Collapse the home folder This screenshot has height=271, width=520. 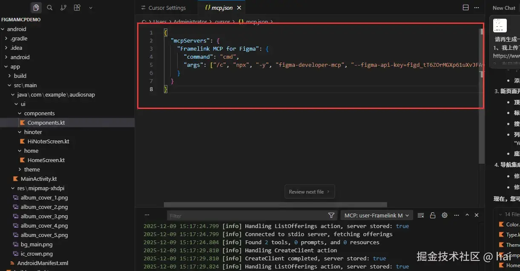pyautogui.click(x=31, y=151)
